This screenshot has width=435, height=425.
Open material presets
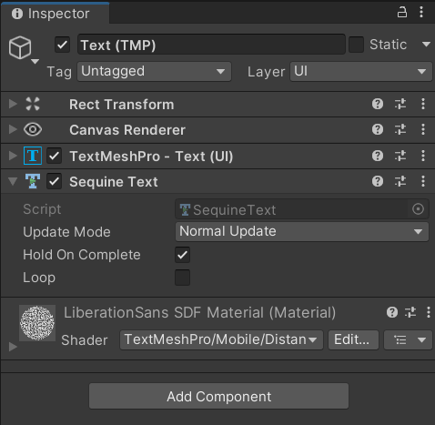point(410,312)
